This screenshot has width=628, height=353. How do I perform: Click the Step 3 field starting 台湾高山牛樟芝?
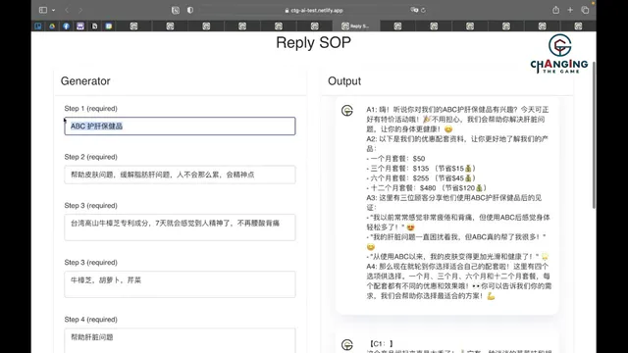(180, 227)
